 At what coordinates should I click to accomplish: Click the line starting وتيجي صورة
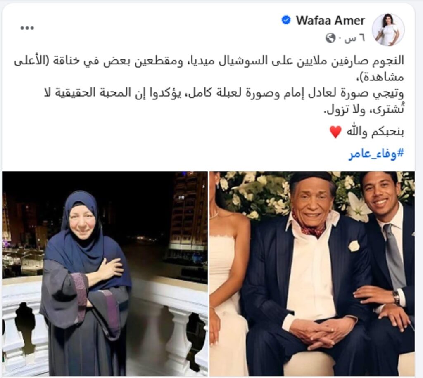click(224, 93)
